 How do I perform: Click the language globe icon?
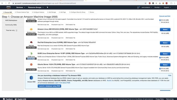(x=16, y=99)
